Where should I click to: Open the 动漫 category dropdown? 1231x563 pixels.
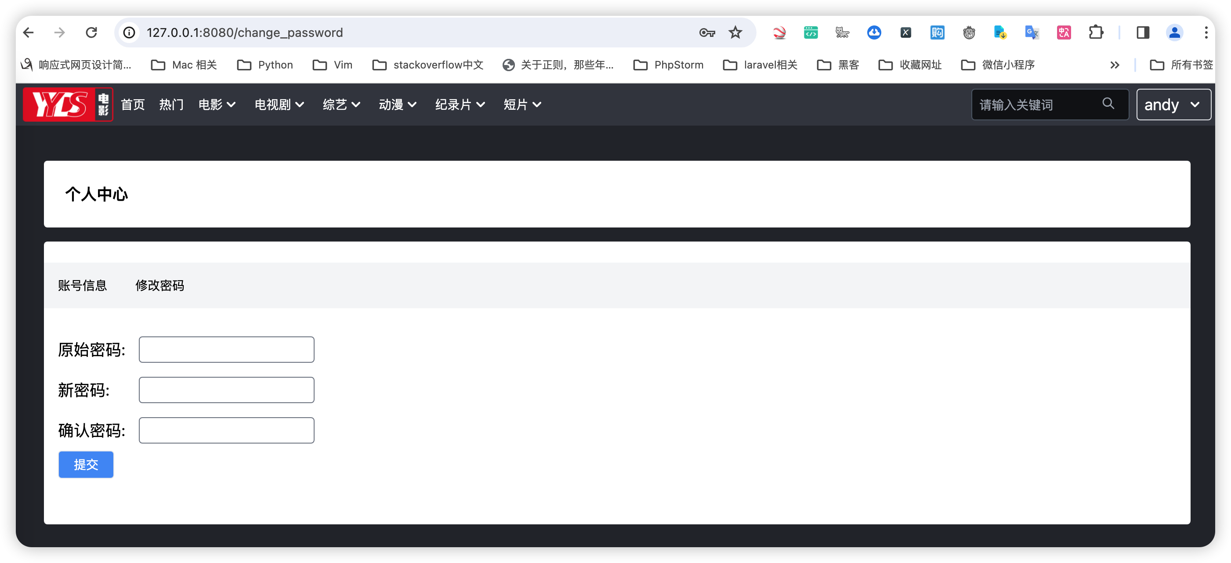[x=397, y=105]
